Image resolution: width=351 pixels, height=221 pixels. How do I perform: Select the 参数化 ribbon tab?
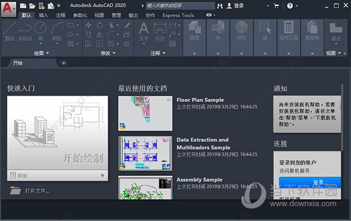pyautogui.click(x=80, y=15)
